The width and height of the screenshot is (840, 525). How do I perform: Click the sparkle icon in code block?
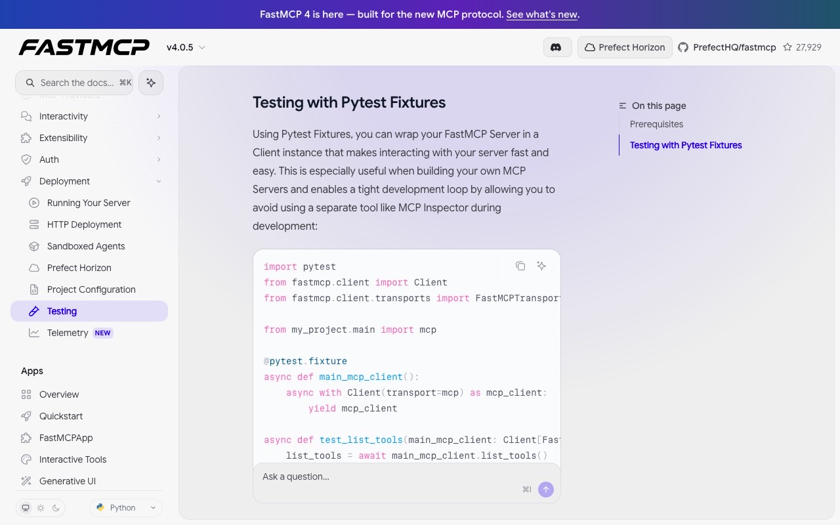tap(541, 266)
